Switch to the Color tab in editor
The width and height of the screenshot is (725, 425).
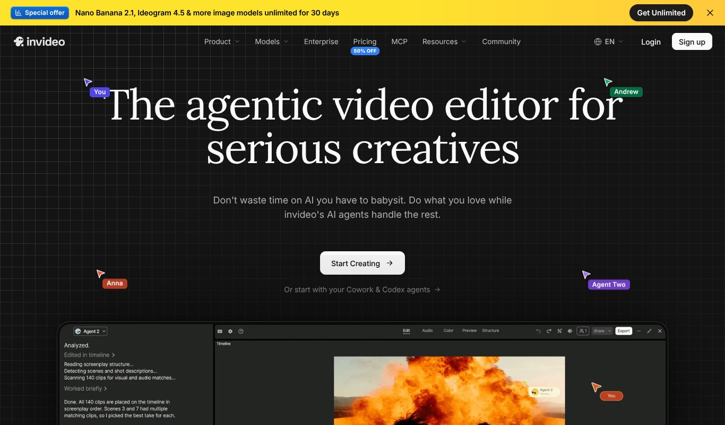[448, 330]
